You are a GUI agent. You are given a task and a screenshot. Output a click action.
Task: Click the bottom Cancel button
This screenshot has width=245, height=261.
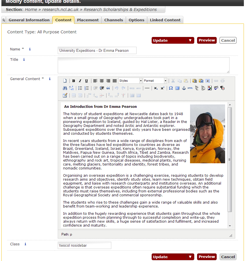click(x=228, y=257)
